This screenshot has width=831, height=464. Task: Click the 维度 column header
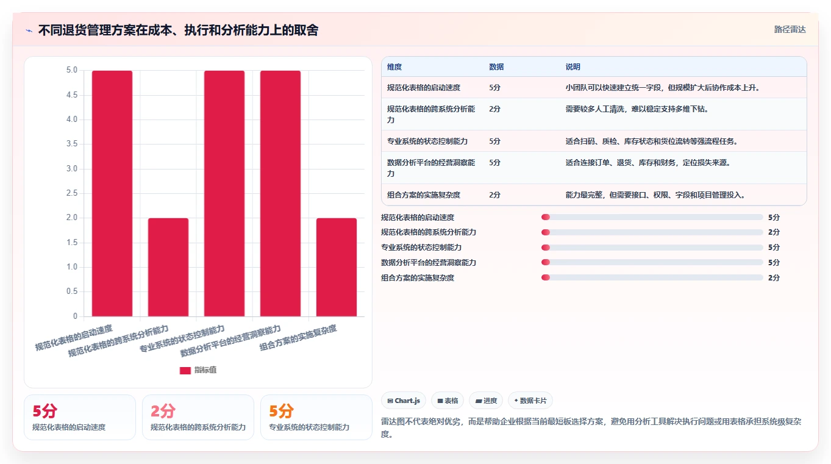pyautogui.click(x=394, y=67)
